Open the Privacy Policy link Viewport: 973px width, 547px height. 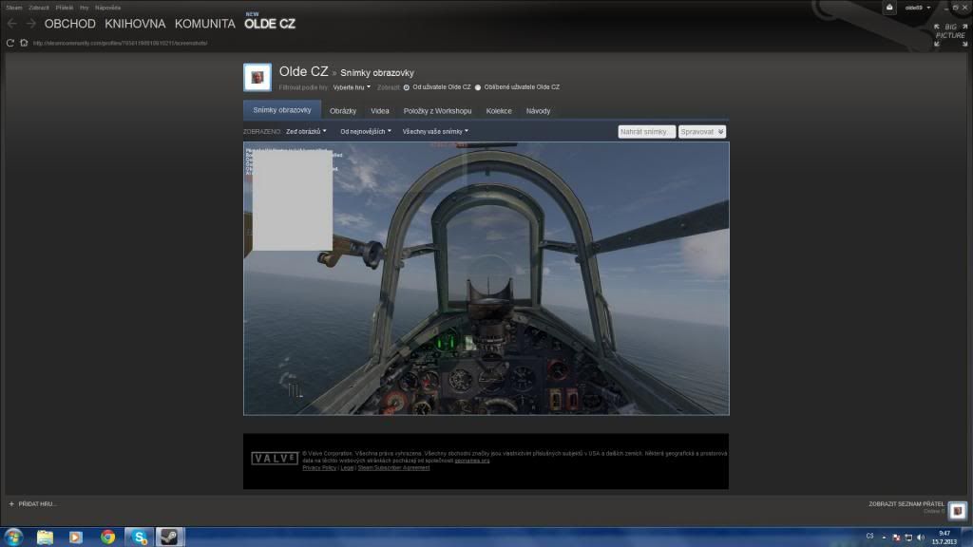tap(319, 467)
